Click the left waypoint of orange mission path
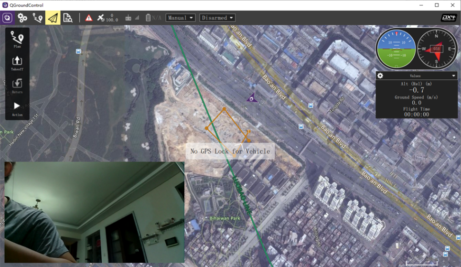Screen dimensions: 461x267 pos(206,128)
